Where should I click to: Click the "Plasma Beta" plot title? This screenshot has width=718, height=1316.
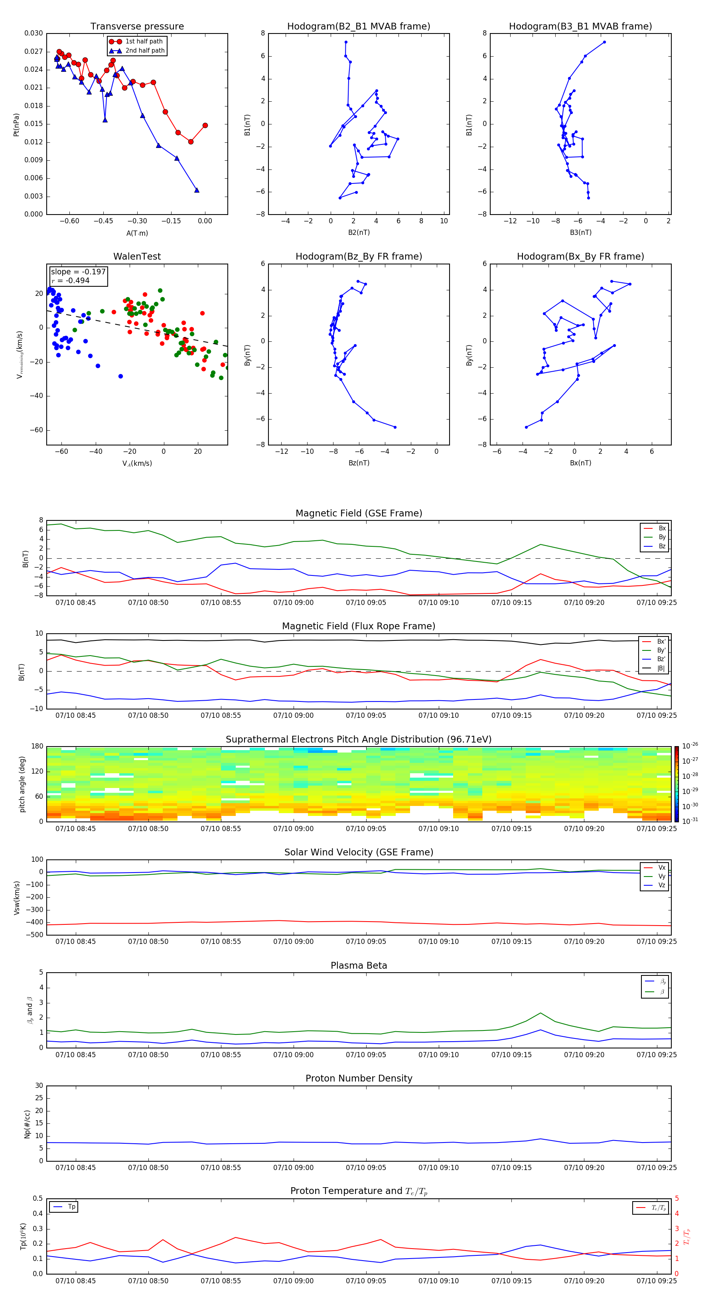(x=359, y=965)
